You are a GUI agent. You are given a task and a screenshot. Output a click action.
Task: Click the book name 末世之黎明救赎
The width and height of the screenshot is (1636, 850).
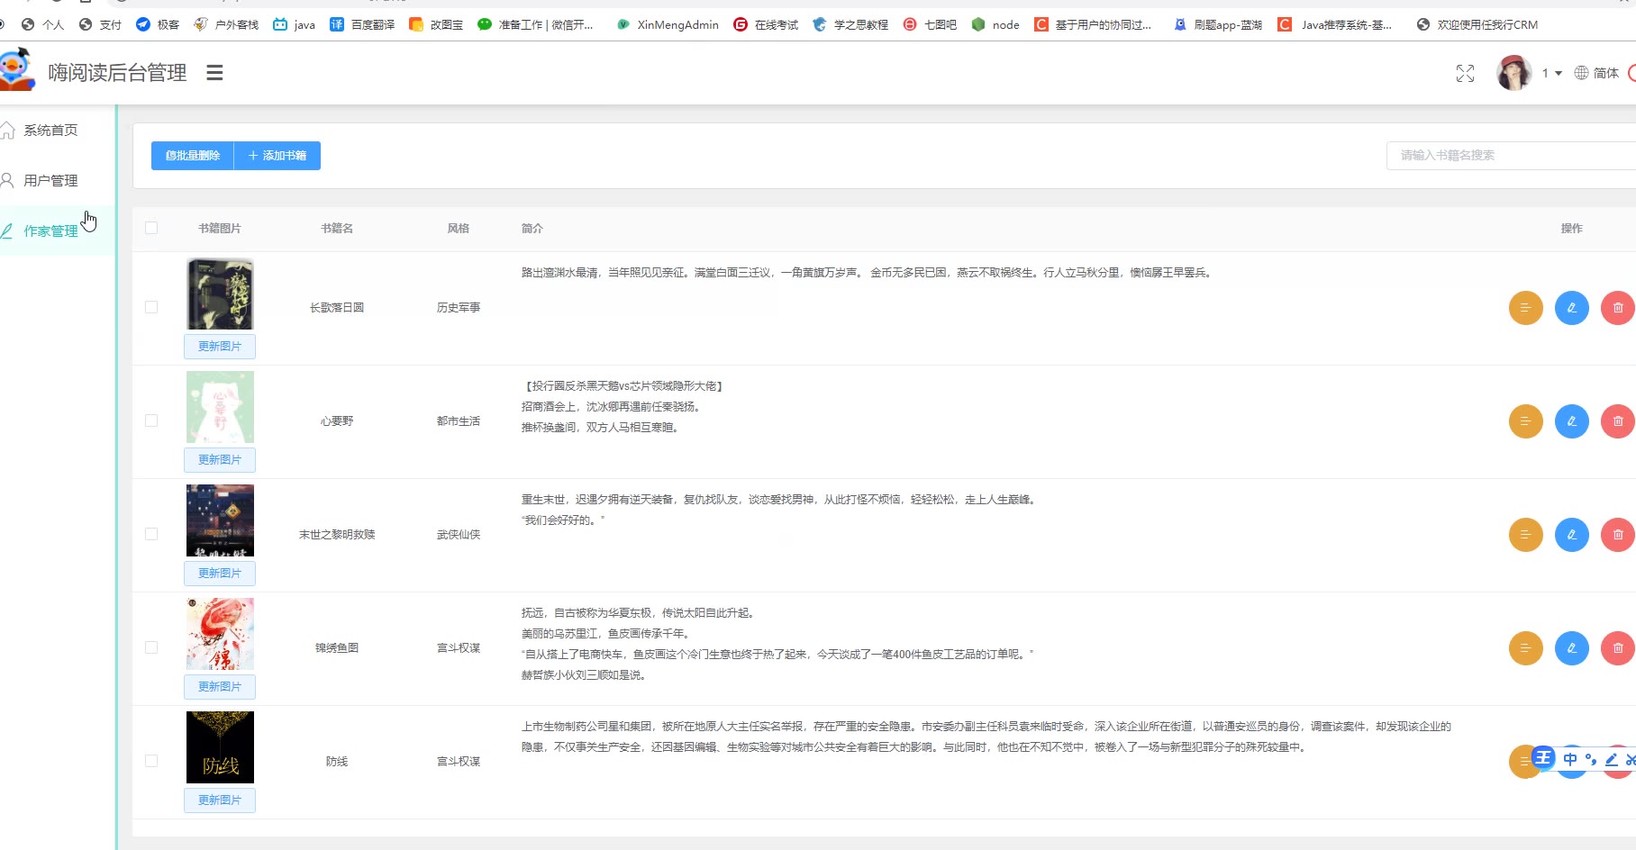click(x=337, y=535)
